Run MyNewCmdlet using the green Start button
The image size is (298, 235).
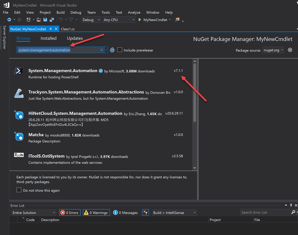(x=140, y=20)
